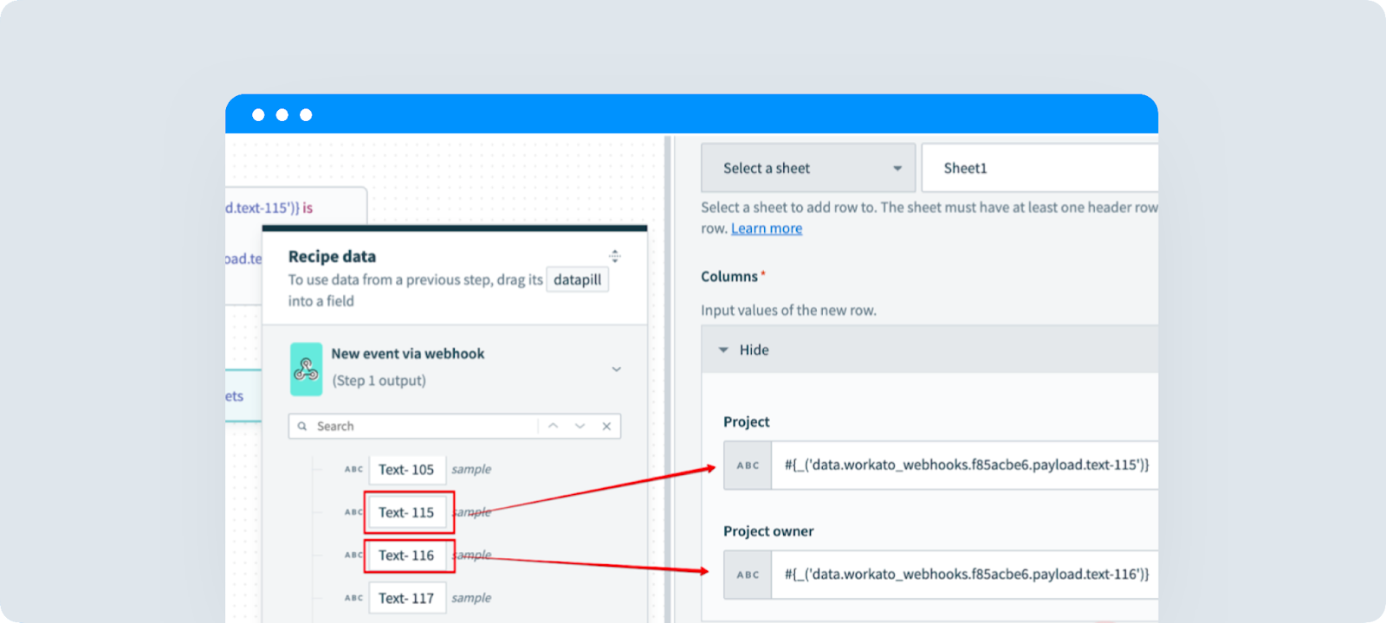Click the New event via webhook title
This screenshot has height=623, width=1386.
pyautogui.click(x=408, y=354)
